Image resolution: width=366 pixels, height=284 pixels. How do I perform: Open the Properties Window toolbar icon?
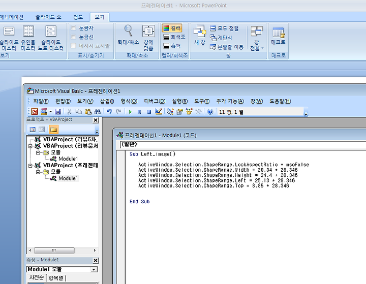click(x=179, y=112)
